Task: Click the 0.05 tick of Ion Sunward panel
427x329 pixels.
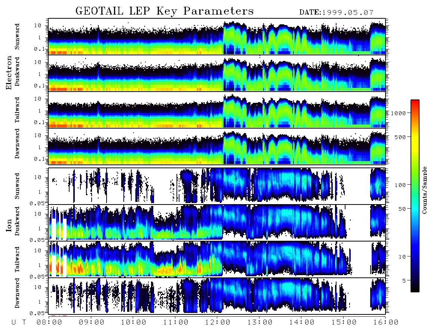Action: pos(37,203)
